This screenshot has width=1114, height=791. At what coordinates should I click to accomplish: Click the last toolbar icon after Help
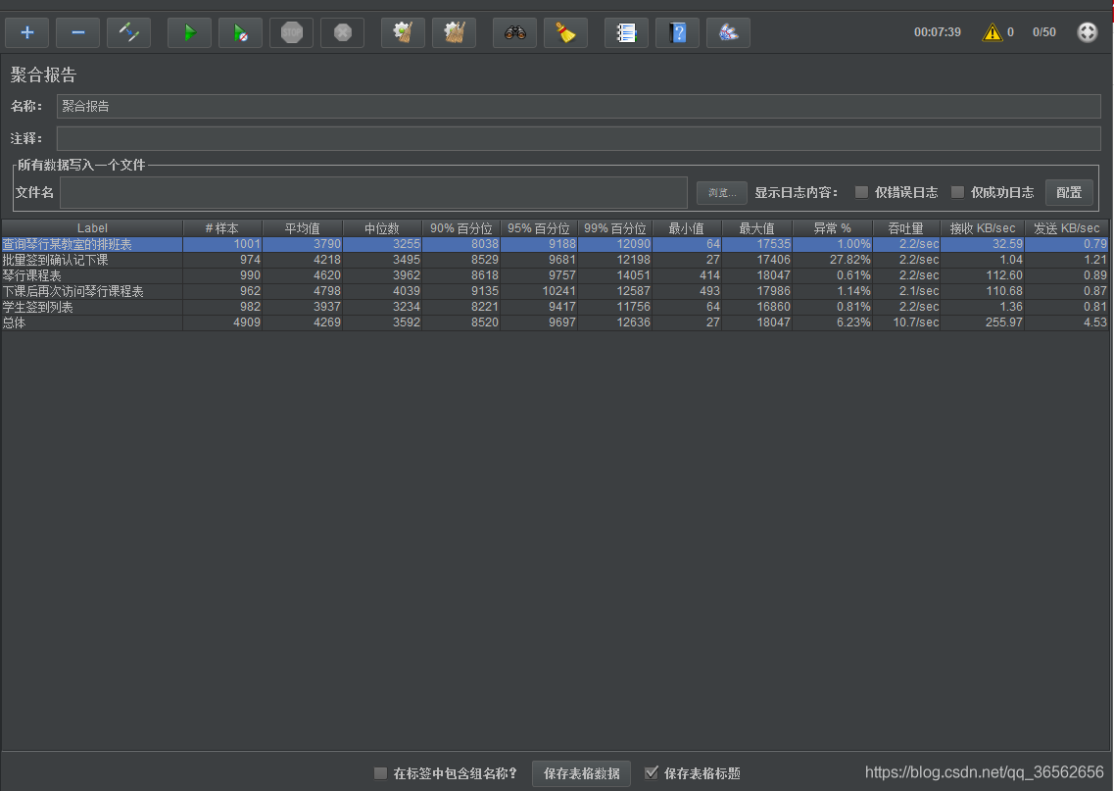click(x=728, y=32)
